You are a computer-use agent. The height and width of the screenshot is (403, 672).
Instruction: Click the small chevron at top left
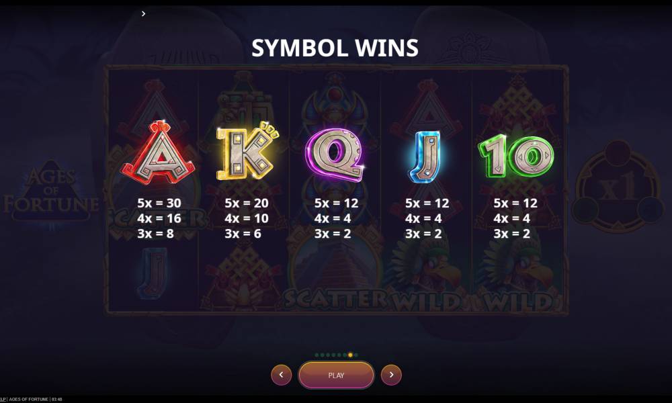click(144, 13)
